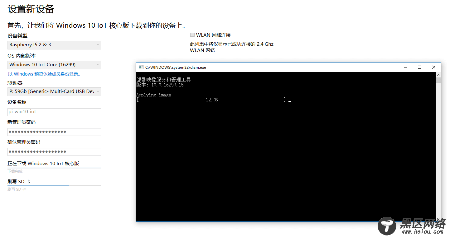This screenshot has height=237, width=450.
Task: Click the 设备类型 label
Action: click(17, 36)
